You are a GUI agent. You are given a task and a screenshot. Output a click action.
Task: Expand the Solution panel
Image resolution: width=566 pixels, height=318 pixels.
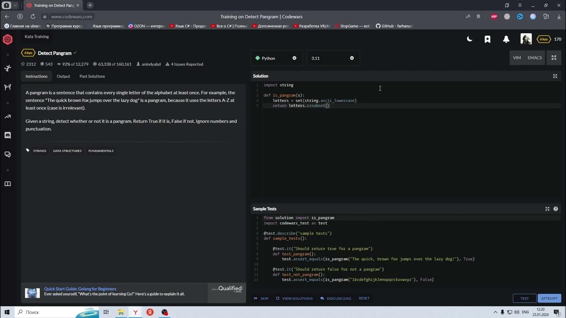(555, 76)
